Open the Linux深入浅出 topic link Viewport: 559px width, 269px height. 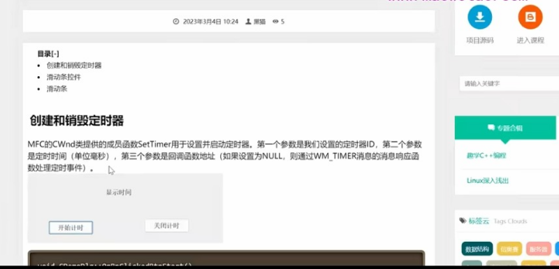pyautogui.click(x=487, y=181)
